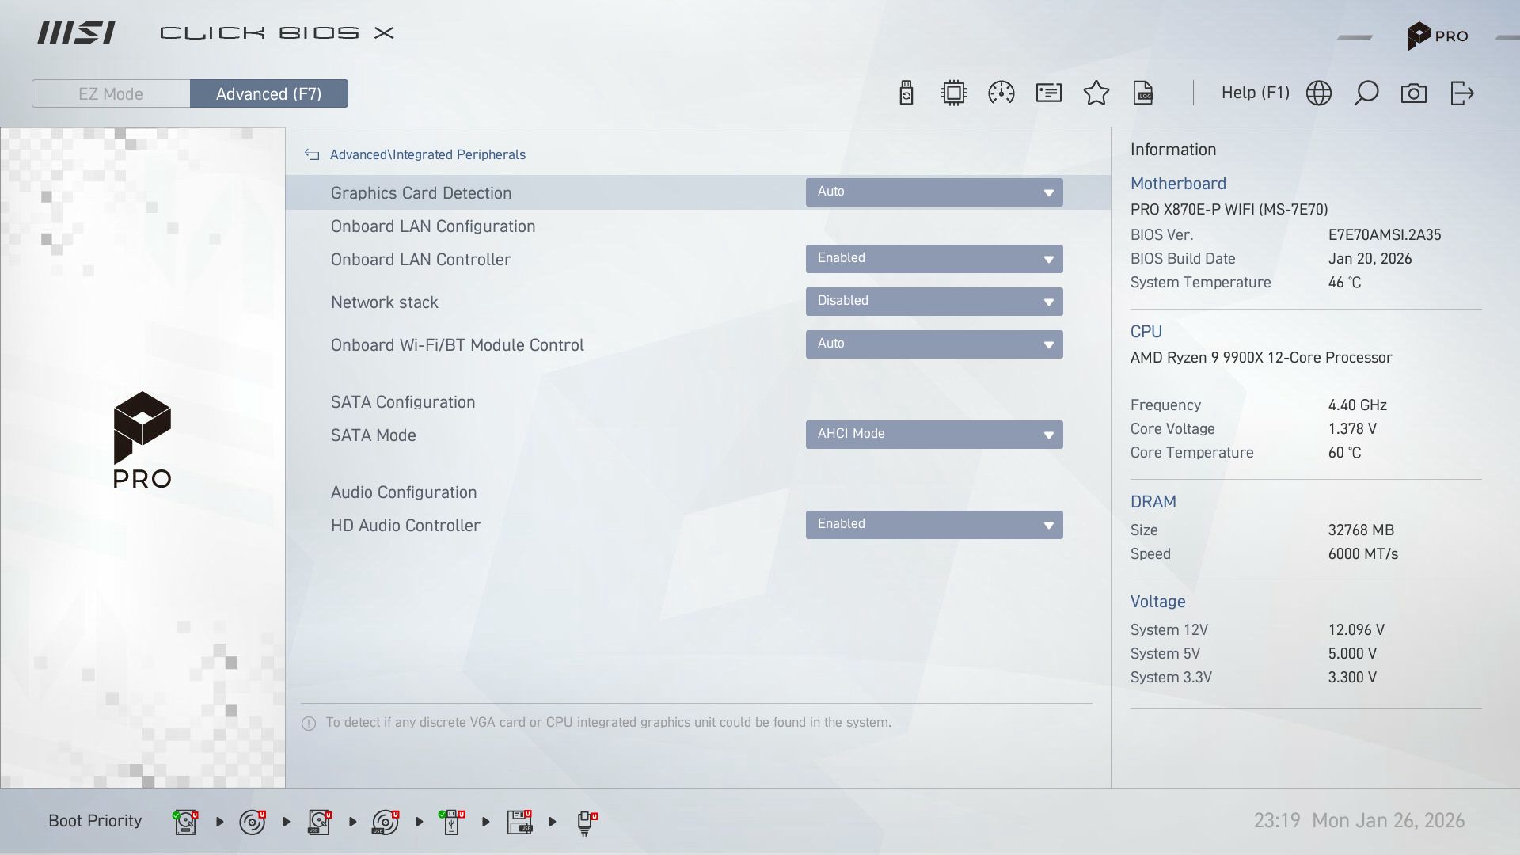Select Advanced (F7) tab

click(269, 93)
